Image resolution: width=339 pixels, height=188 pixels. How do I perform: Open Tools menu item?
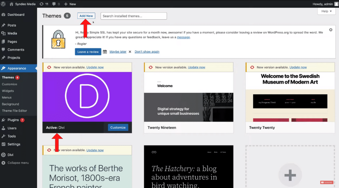12,136
